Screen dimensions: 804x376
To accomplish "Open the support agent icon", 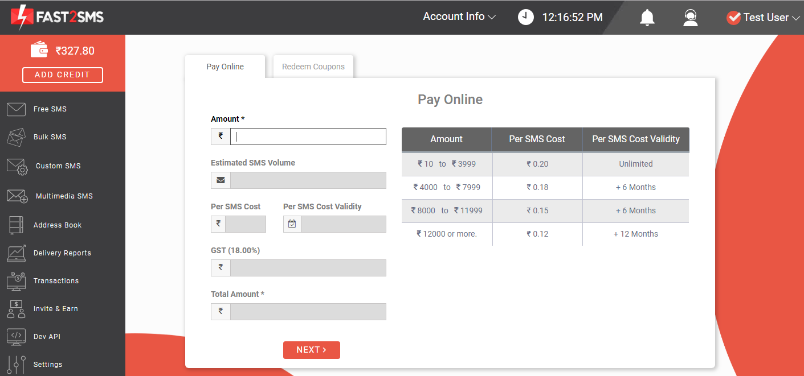I will (690, 18).
